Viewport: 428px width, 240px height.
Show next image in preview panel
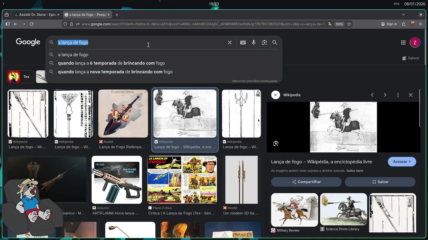click(385, 95)
